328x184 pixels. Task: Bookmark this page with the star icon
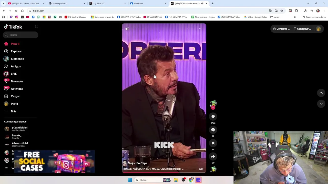click(x=282, y=11)
